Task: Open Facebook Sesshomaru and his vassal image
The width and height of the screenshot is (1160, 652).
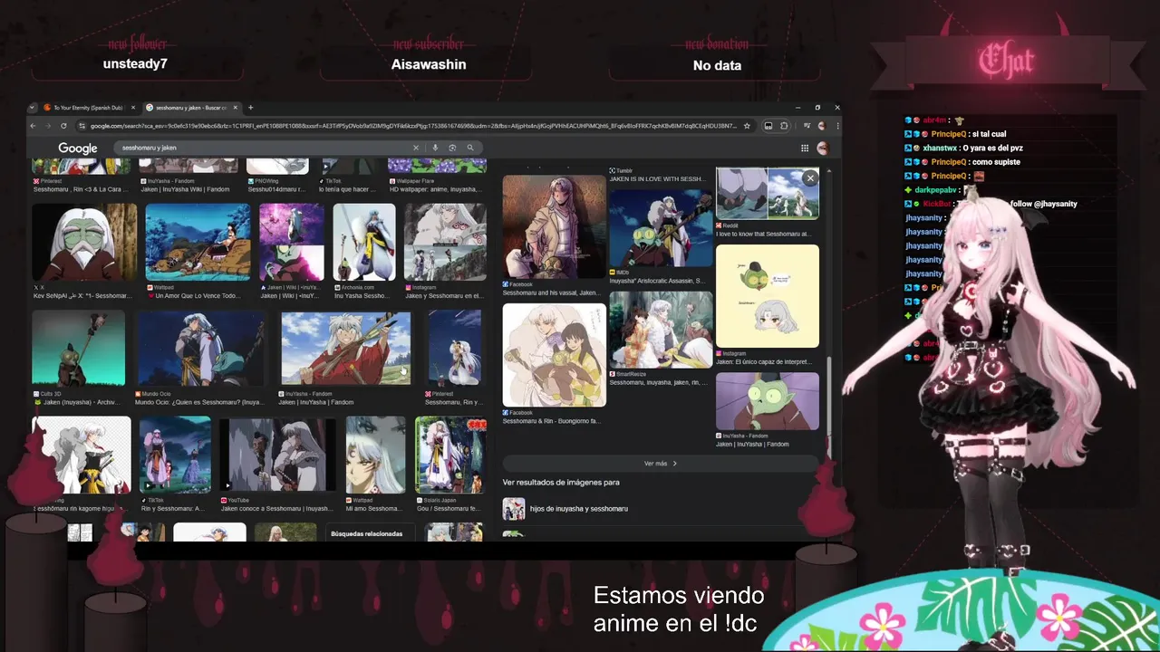Action: (x=554, y=226)
